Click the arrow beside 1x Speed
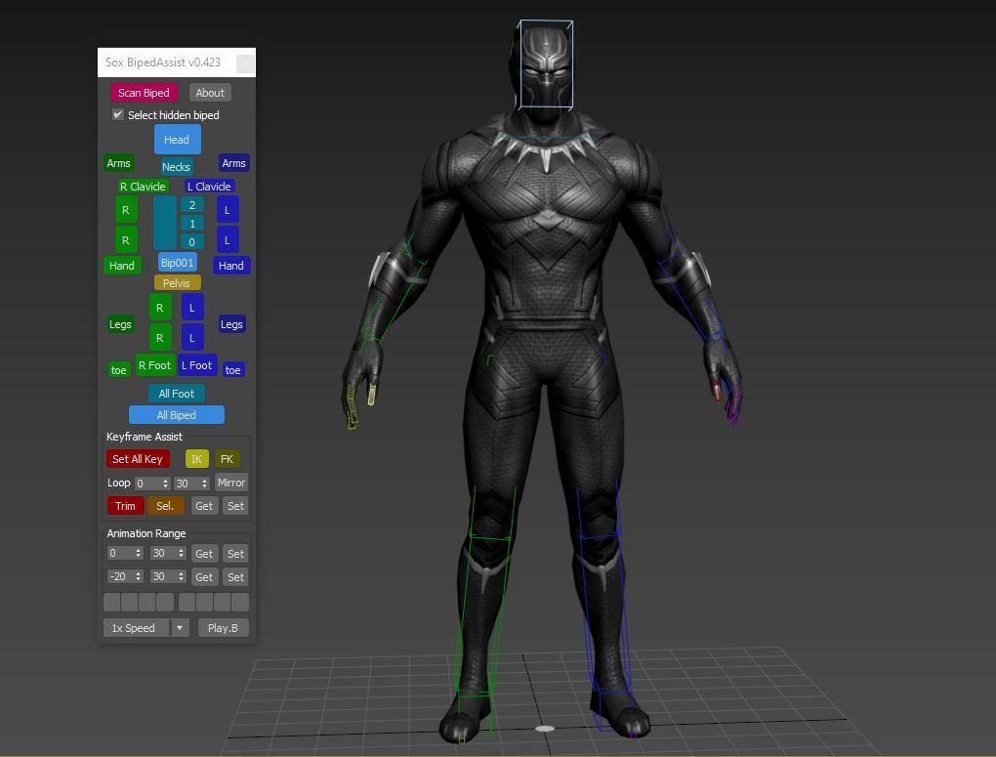Image resolution: width=996 pixels, height=757 pixels. (x=180, y=628)
